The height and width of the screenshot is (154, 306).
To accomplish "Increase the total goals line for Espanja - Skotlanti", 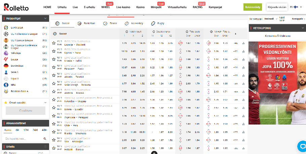I will [x=181, y=41].
